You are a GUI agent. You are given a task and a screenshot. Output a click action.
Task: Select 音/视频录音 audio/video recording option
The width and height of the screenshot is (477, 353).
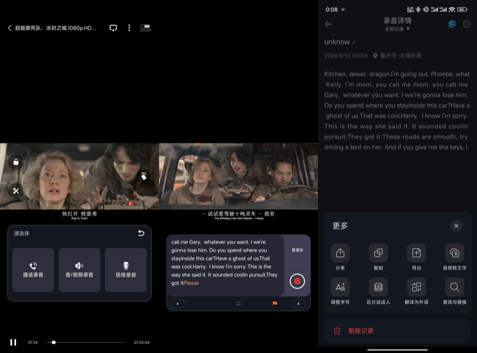tap(79, 270)
